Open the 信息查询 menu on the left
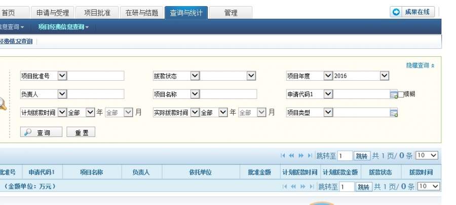The image size is (456, 205). 12,27
